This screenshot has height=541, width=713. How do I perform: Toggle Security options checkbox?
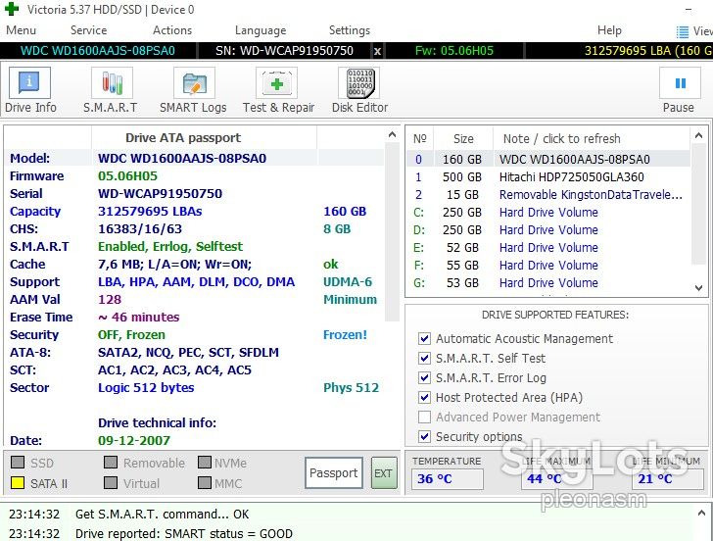(x=424, y=436)
